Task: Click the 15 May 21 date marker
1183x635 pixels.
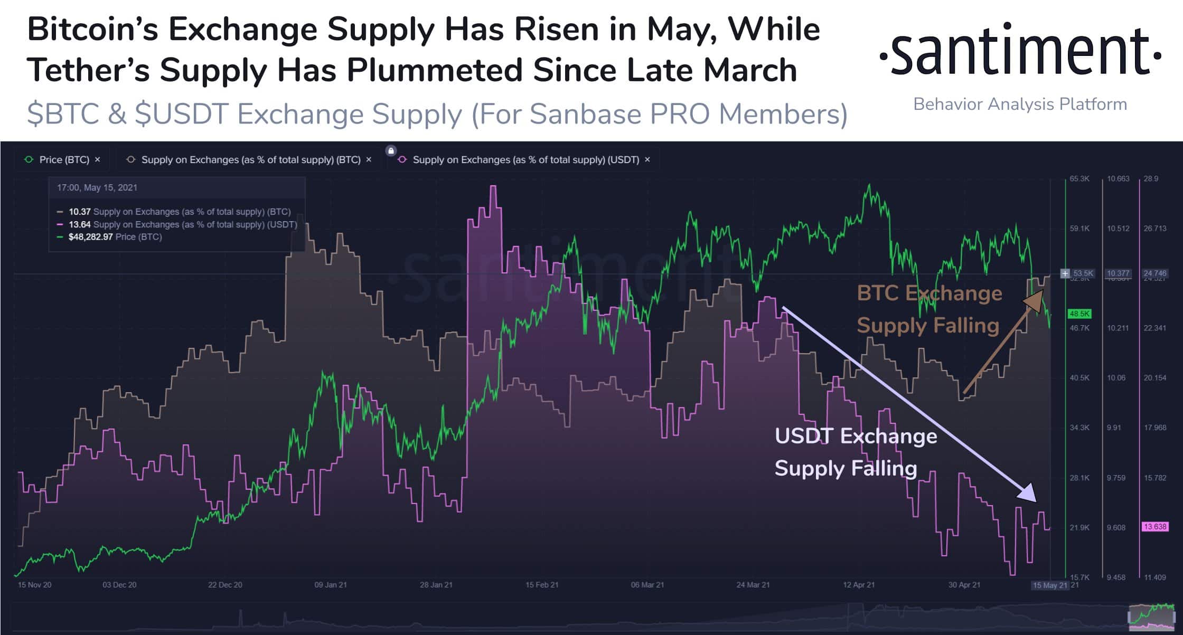Action: (1050, 585)
